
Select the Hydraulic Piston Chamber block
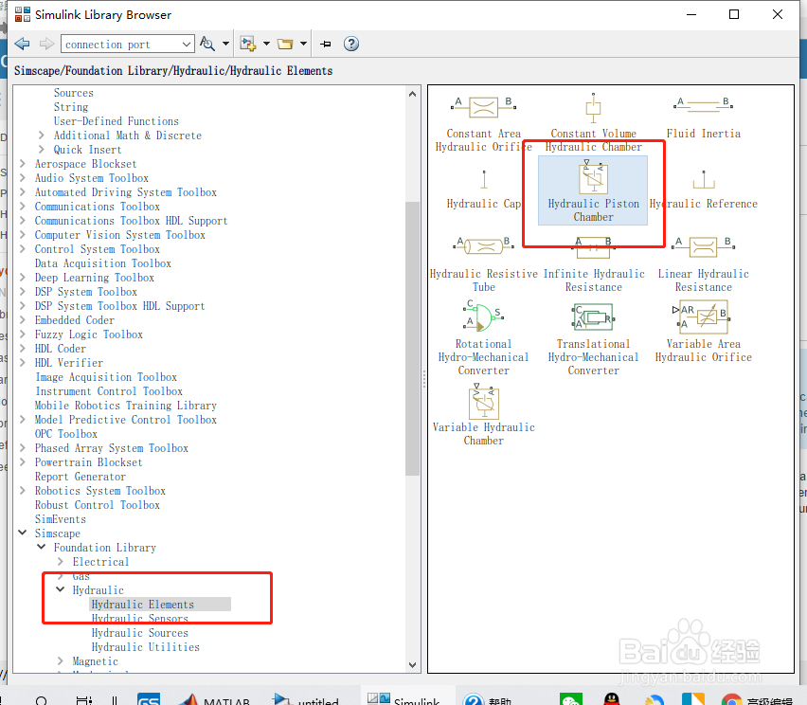pos(593,190)
